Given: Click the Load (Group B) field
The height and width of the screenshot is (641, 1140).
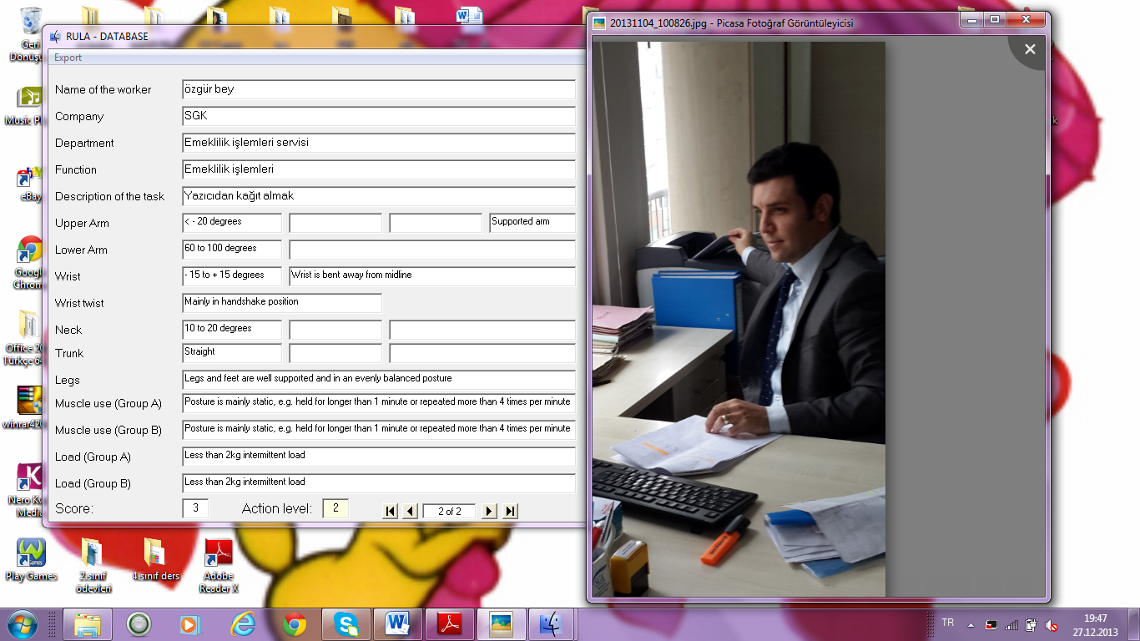Looking at the screenshot, I should coord(379,483).
